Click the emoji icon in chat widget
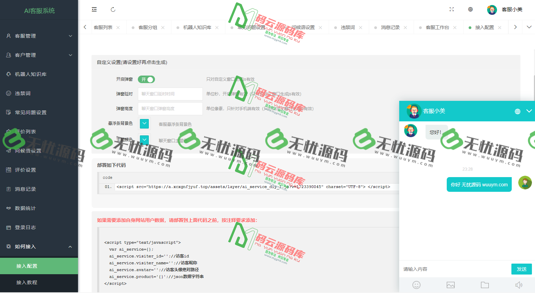This screenshot has height=293, width=535. [416, 285]
